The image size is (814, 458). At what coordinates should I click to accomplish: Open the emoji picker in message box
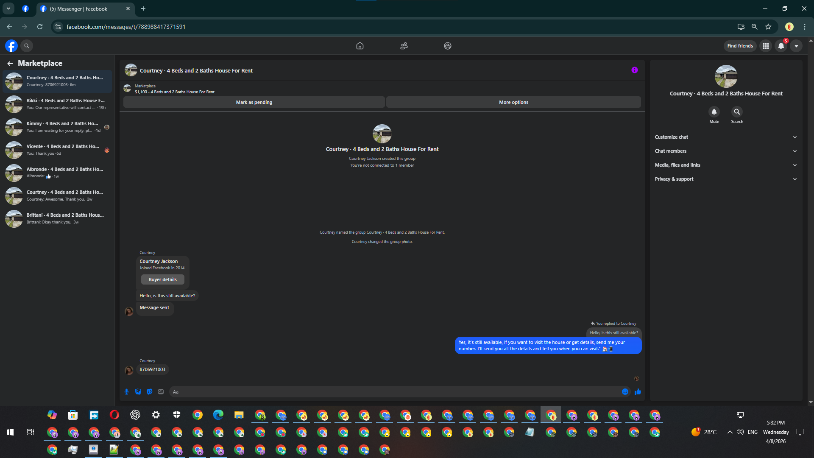click(x=625, y=392)
